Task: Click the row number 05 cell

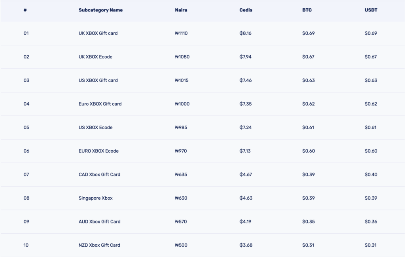Action: 26,127
